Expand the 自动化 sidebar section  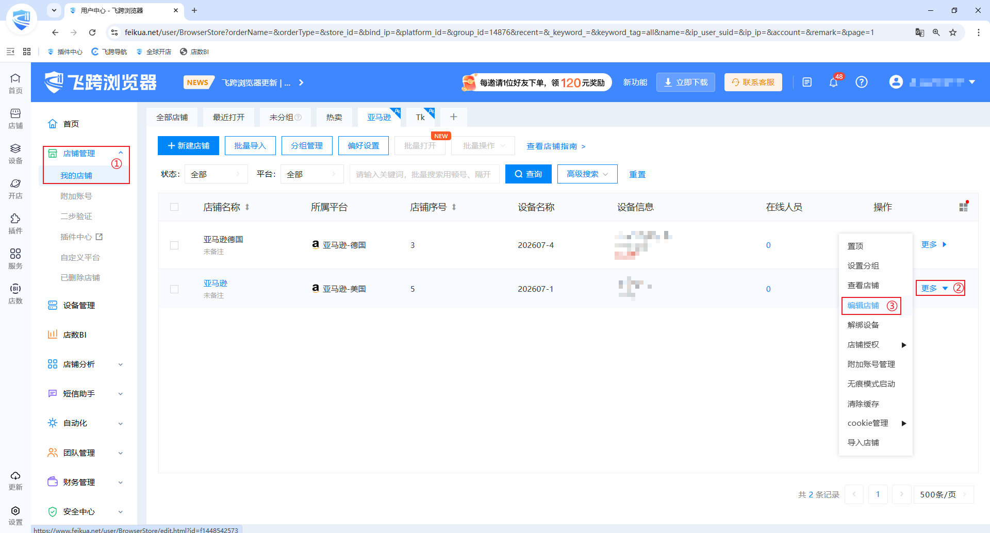pyautogui.click(x=86, y=423)
